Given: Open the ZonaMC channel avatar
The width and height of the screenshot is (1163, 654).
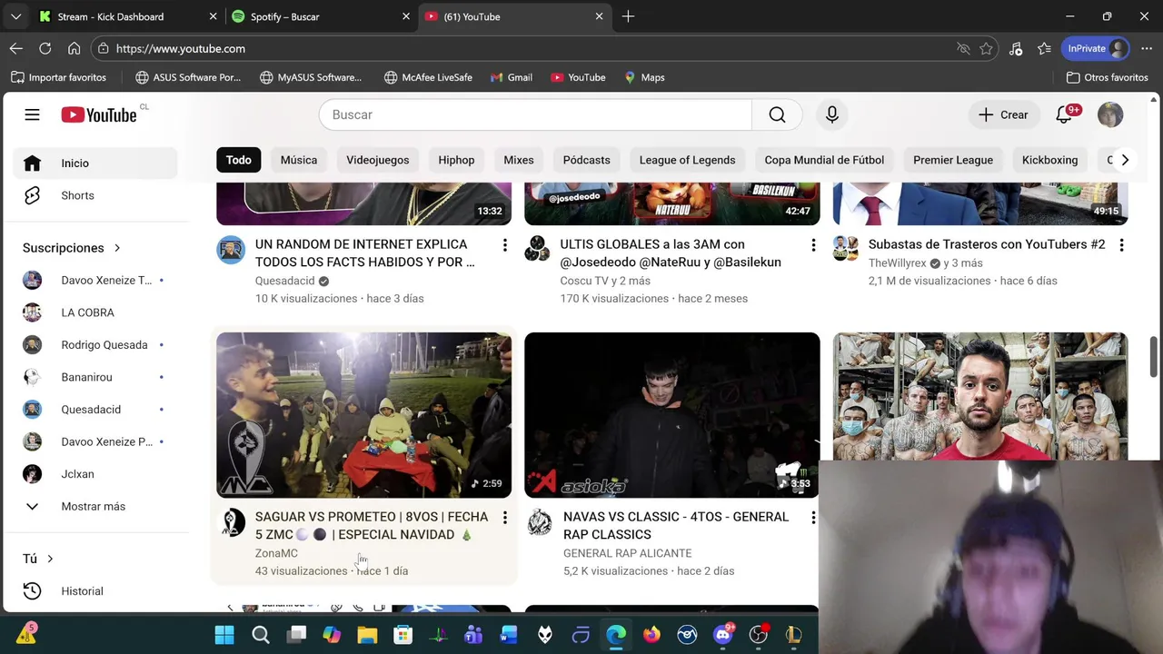Looking at the screenshot, I should tap(231, 522).
